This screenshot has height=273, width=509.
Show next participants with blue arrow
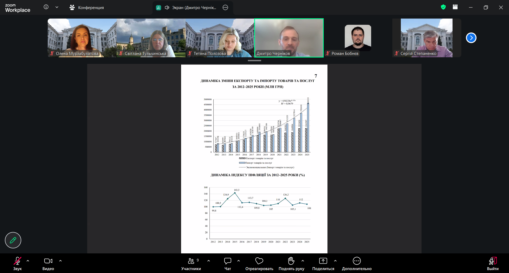[x=471, y=38]
